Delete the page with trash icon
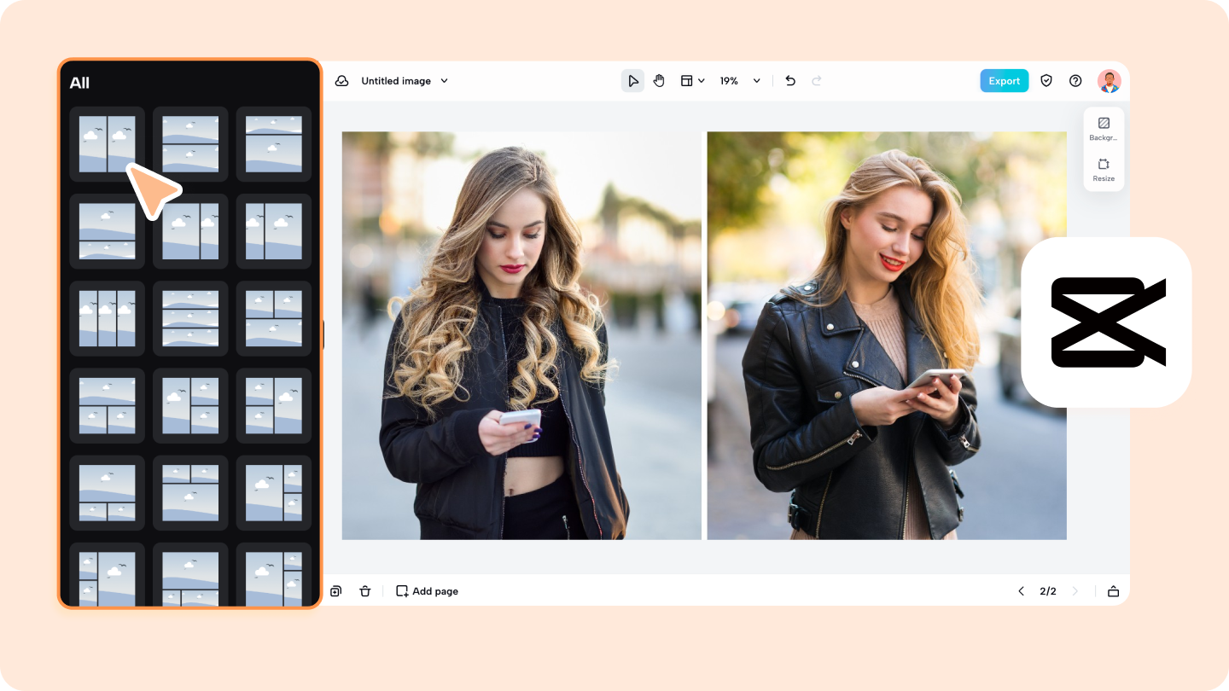 click(365, 591)
